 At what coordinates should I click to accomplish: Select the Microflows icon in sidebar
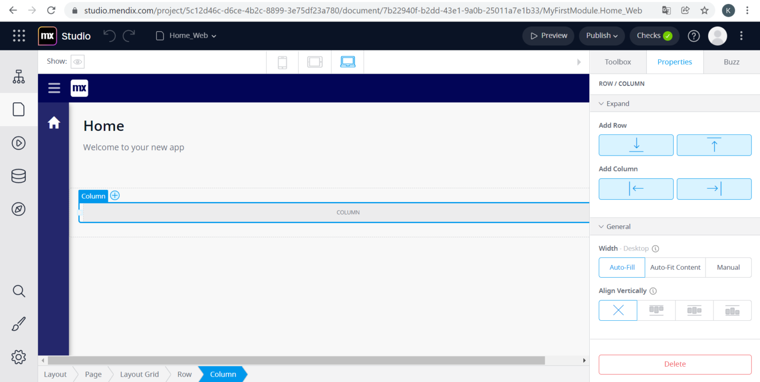point(18,143)
